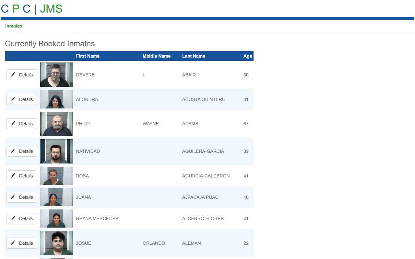The height and width of the screenshot is (259, 415).
Task: Select the mugshot thumbnail in the ACOSTA QUINTERO row
Action: pyautogui.click(x=56, y=99)
